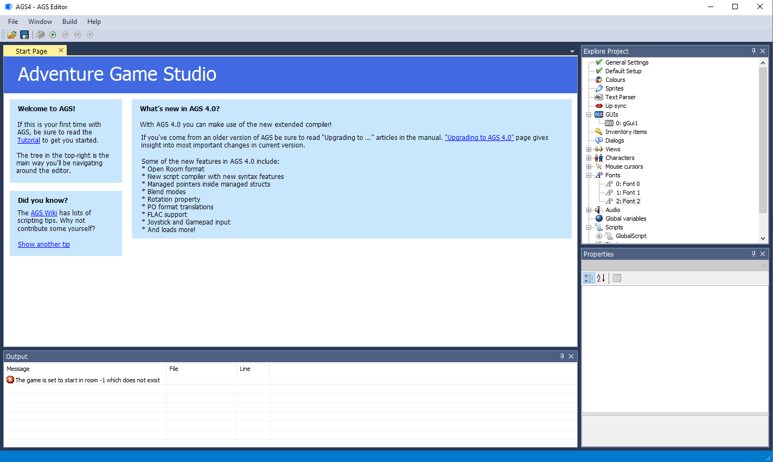Open the gGui1 GUI item
This screenshot has height=462, width=773.
627,123
